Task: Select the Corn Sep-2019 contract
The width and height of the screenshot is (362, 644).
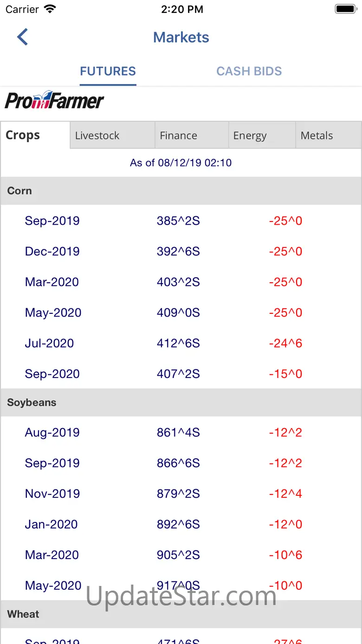Action: coord(52,221)
